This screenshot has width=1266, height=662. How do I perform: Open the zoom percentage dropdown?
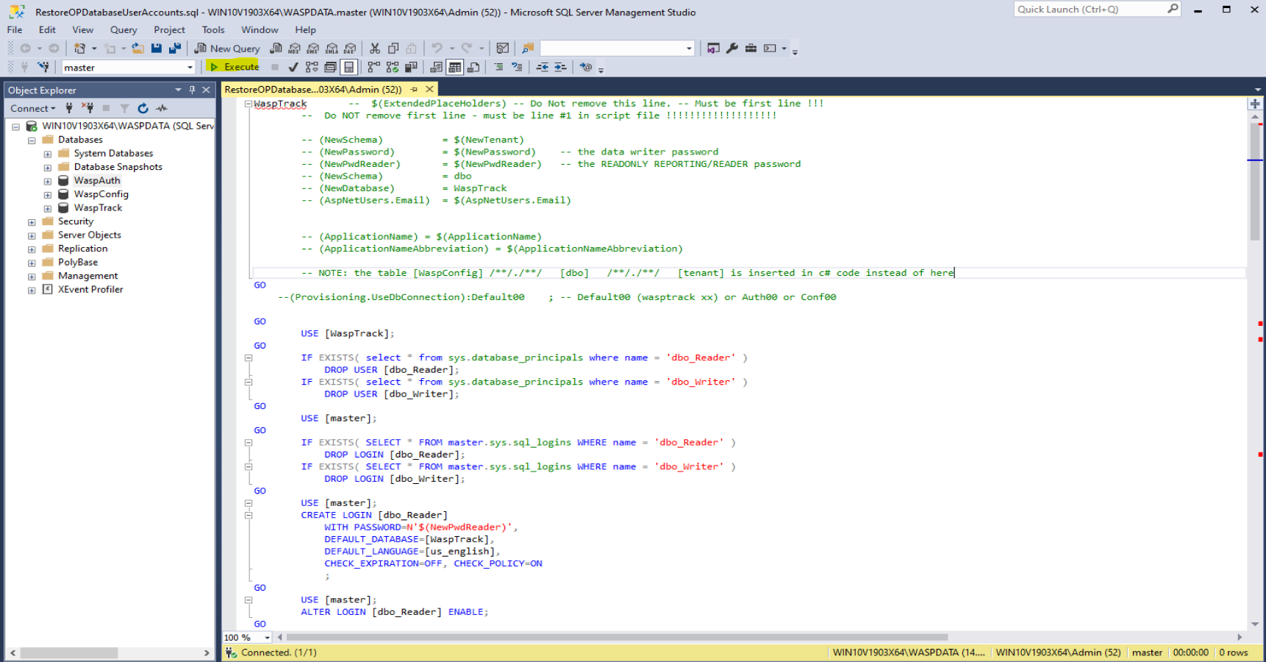click(267, 638)
